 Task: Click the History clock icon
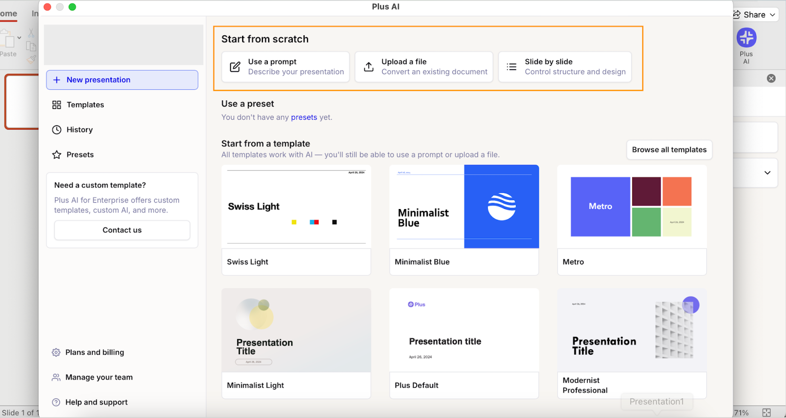(57, 130)
